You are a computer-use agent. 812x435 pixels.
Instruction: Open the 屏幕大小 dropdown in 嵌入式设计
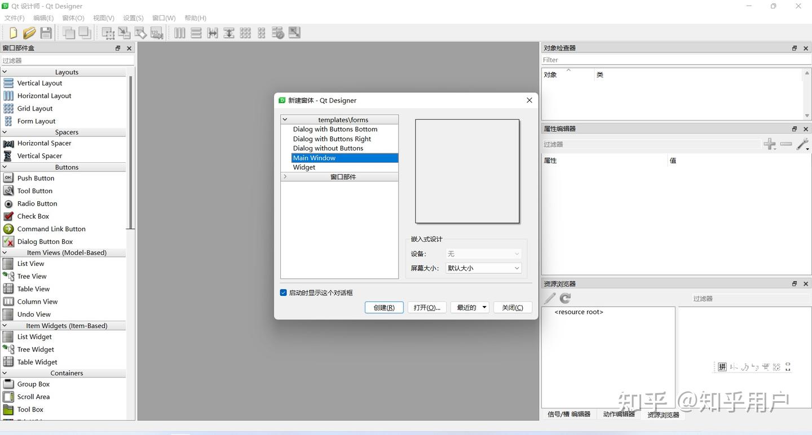click(x=483, y=268)
